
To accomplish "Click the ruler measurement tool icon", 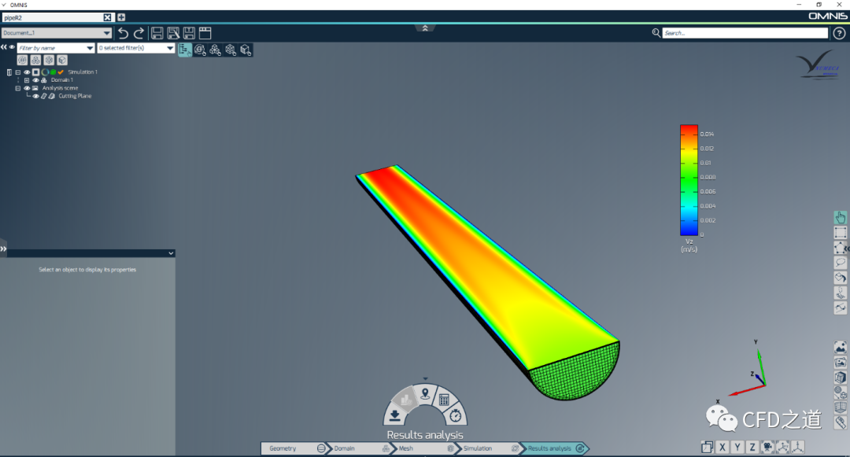I will click(841, 422).
